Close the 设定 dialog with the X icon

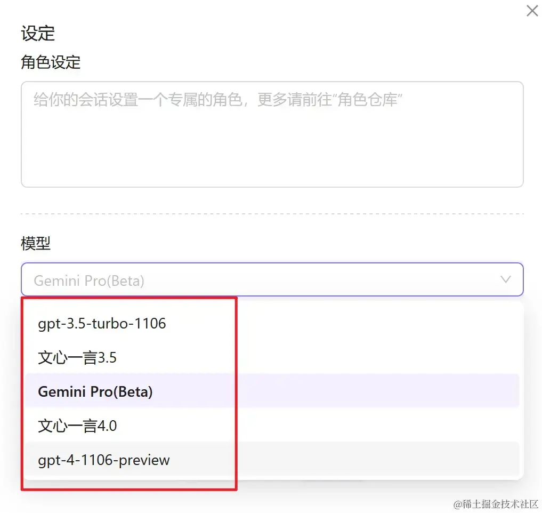pos(532,11)
